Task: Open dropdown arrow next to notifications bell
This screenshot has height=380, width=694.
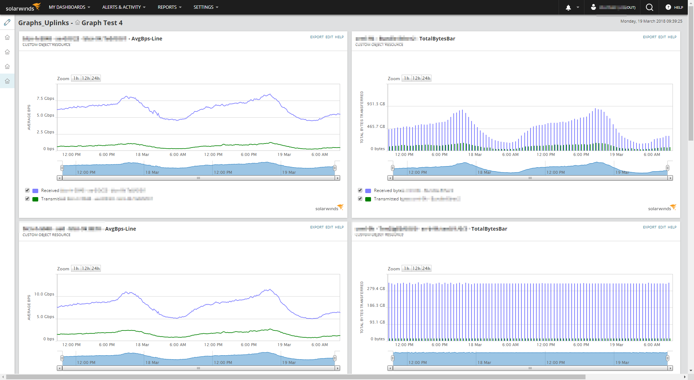Action: tap(578, 7)
